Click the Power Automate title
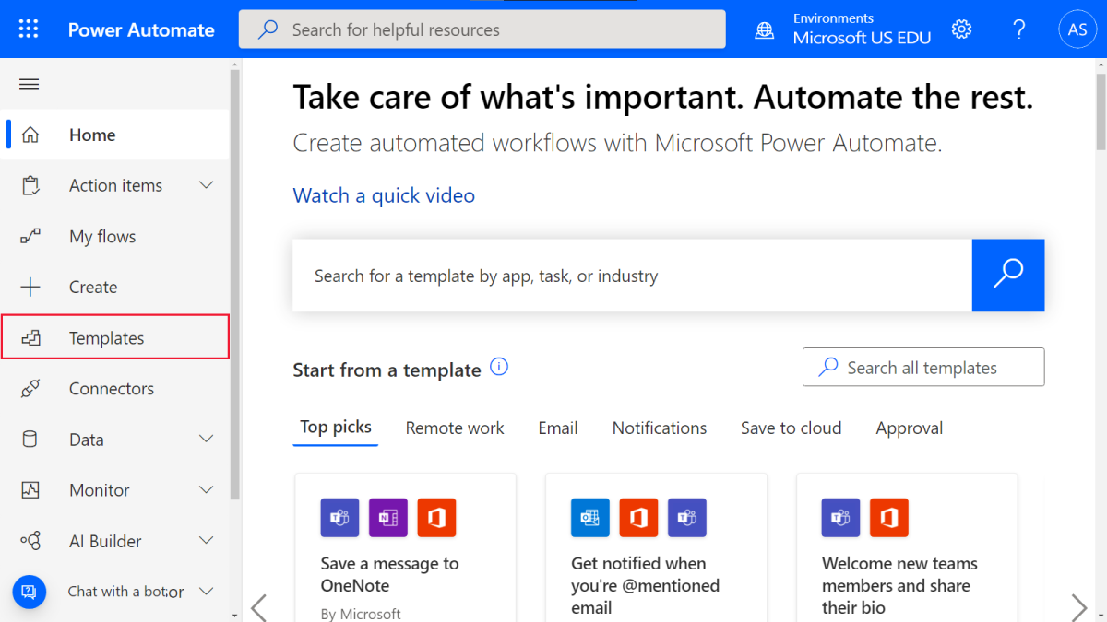The height and width of the screenshot is (622, 1107). coord(141,29)
